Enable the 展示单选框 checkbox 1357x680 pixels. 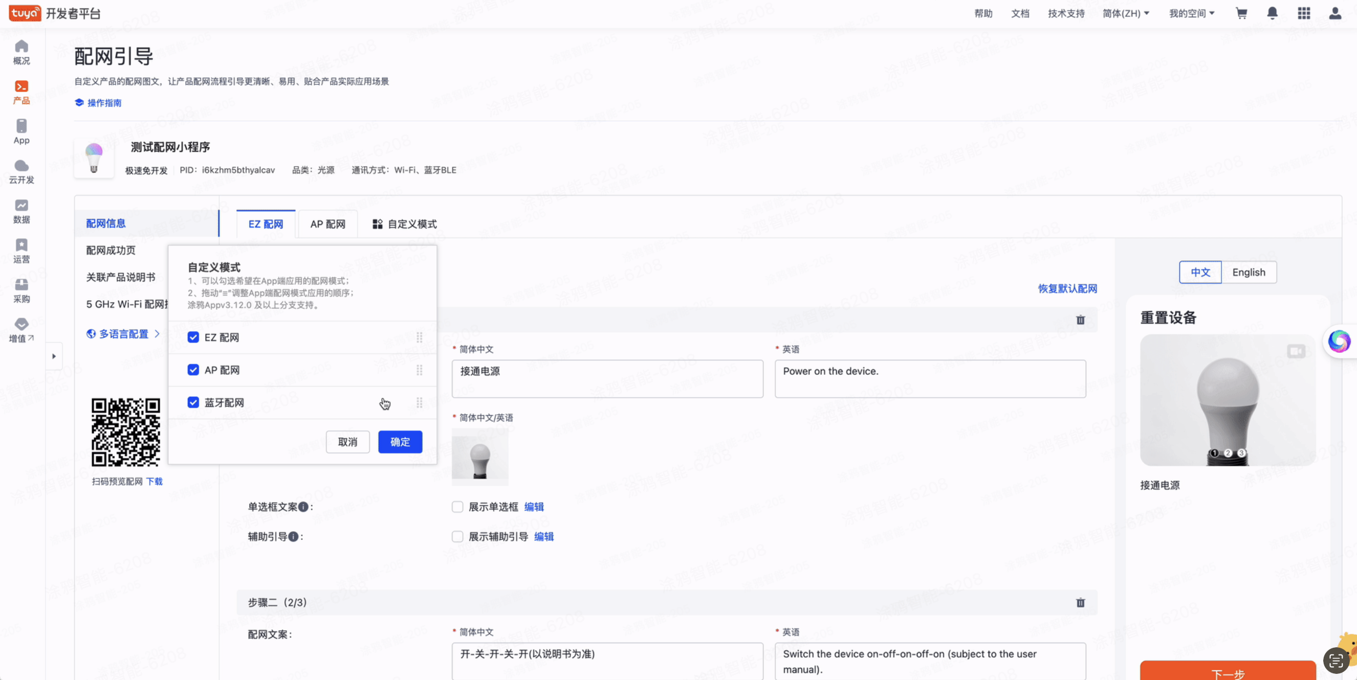(457, 507)
